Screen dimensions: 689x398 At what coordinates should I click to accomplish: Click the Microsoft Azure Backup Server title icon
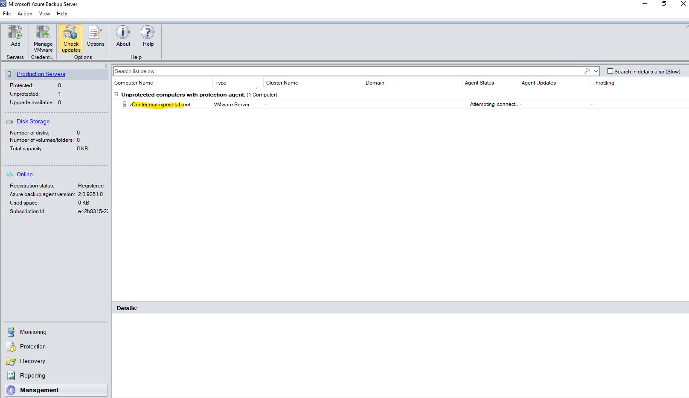tap(3, 4)
